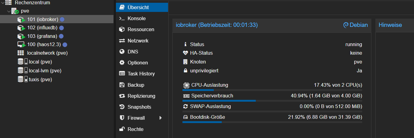This screenshot has height=138, width=414.
Task: Collapse the pve node chevron
Action: (9, 11)
